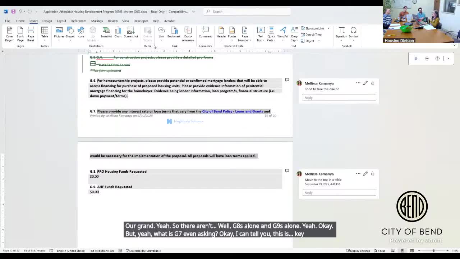Expand the Object dropdown arrow
460x259 pixels.
click(x=319, y=41)
